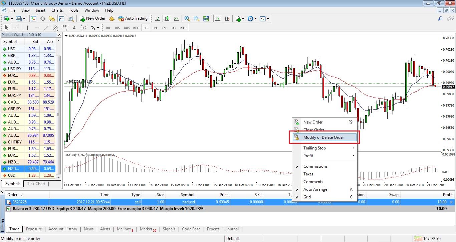This screenshot has width=456, height=242.
Task: Select the text 'A' drawing tool
Action: coord(74,28)
